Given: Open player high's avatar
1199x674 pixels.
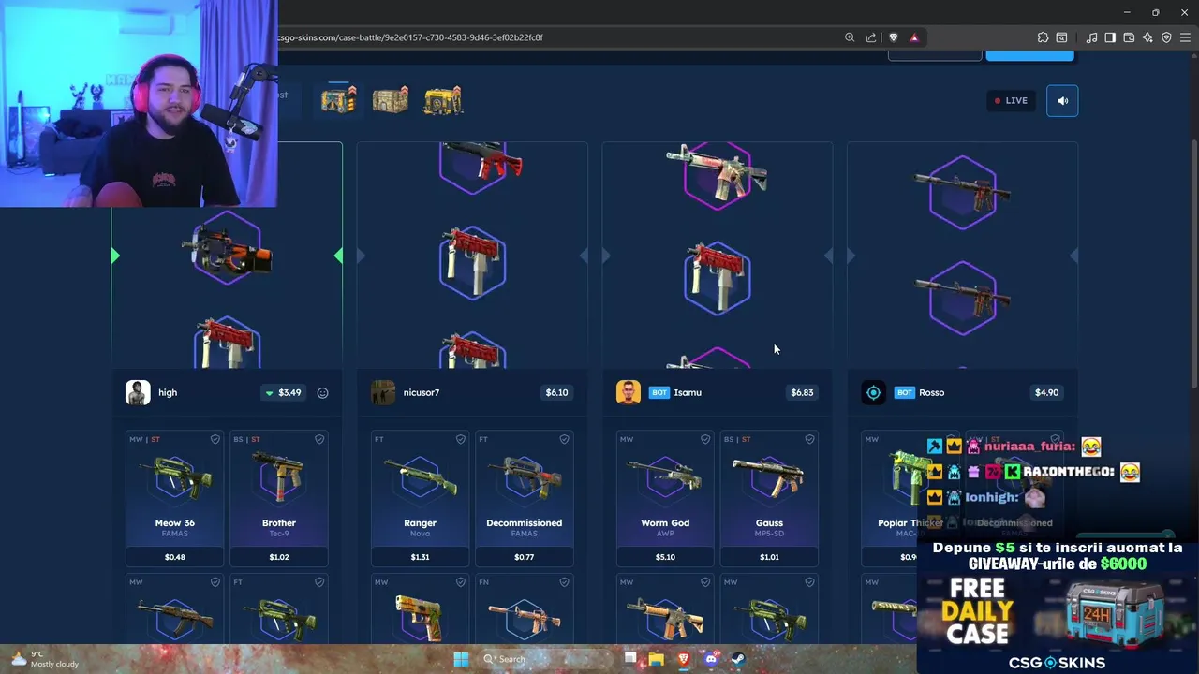Looking at the screenshot, I should click(x=138, y=392).
